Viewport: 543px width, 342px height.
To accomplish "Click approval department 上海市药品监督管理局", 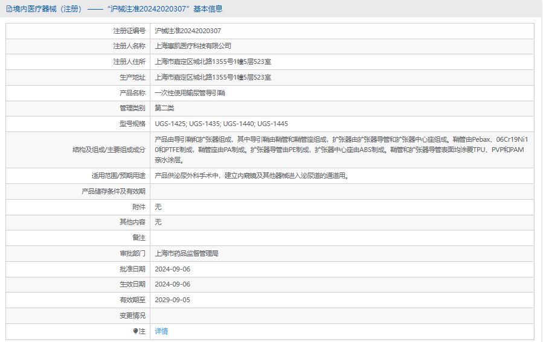I will tap(187, 253).
